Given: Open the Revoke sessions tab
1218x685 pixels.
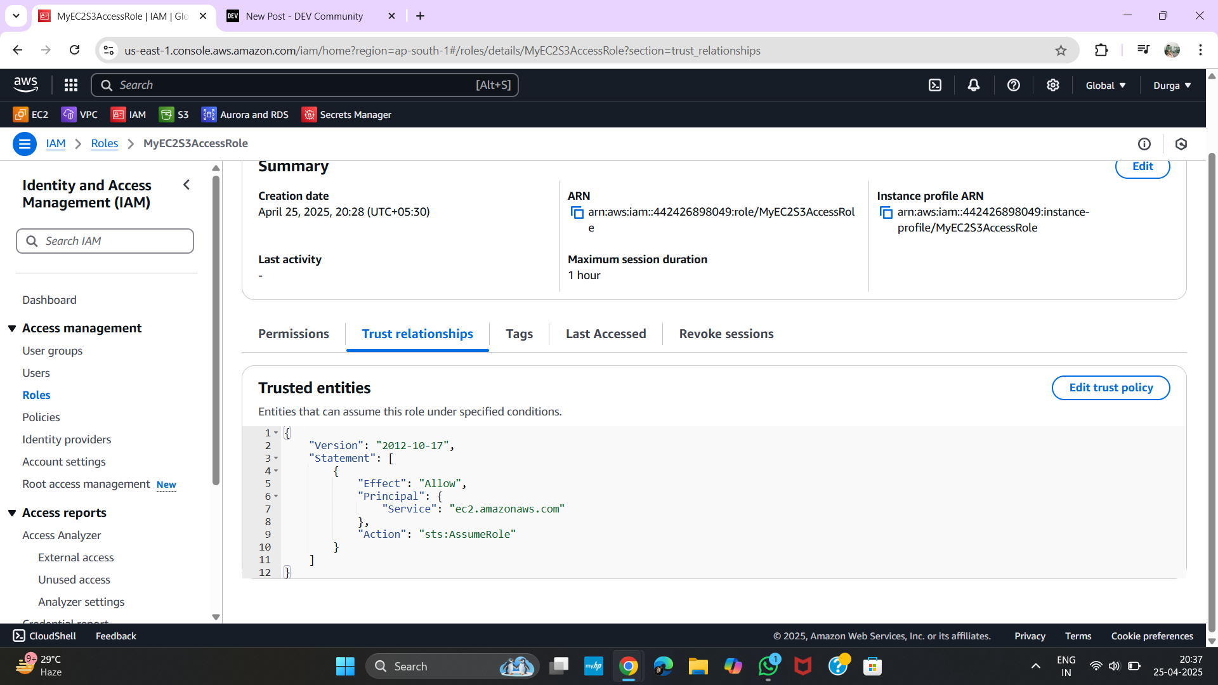Looking at the screenshot, I should [x=726, y=334].
